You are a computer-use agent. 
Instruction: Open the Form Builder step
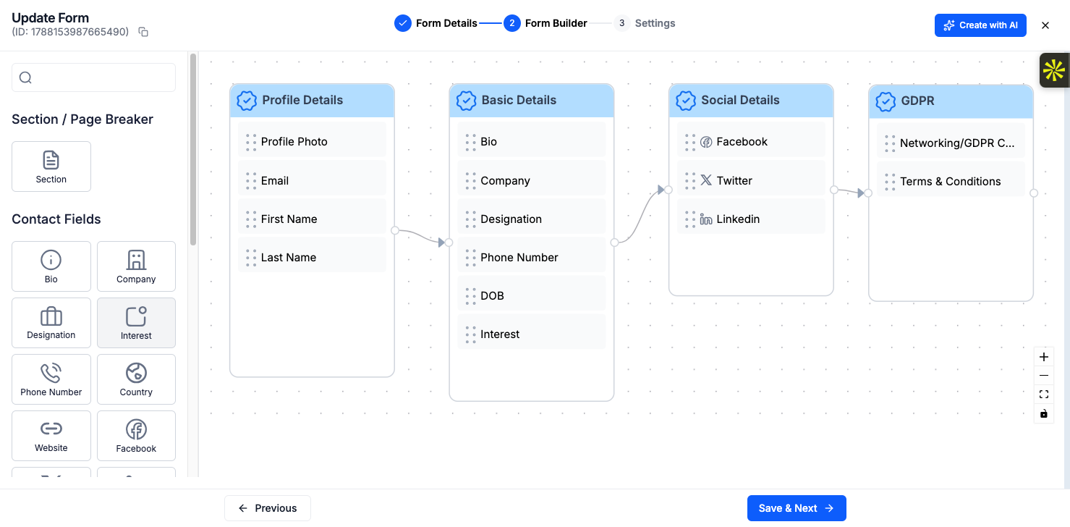tap(545, 23)
